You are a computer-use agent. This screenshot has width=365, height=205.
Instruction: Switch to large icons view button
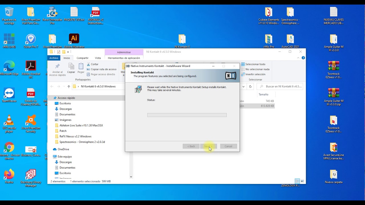click(x=302, y=181)
